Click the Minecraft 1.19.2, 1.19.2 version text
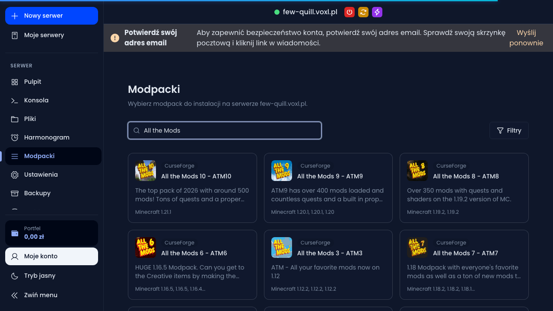The height and width of the screenshot is (311, 553). (x=433, y=212)
